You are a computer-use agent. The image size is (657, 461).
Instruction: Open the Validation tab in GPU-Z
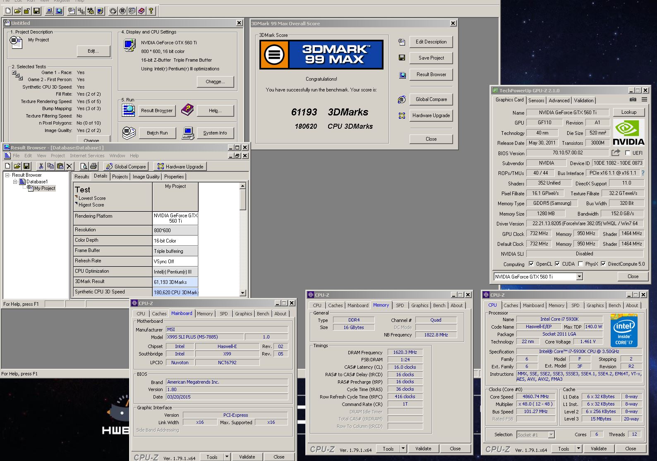(583, 101)
